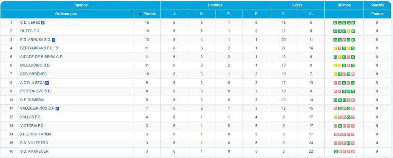The height and width of the screenshot is (158, 393).
Task: Select the E. draws column header
Action: tap(229, 14)
